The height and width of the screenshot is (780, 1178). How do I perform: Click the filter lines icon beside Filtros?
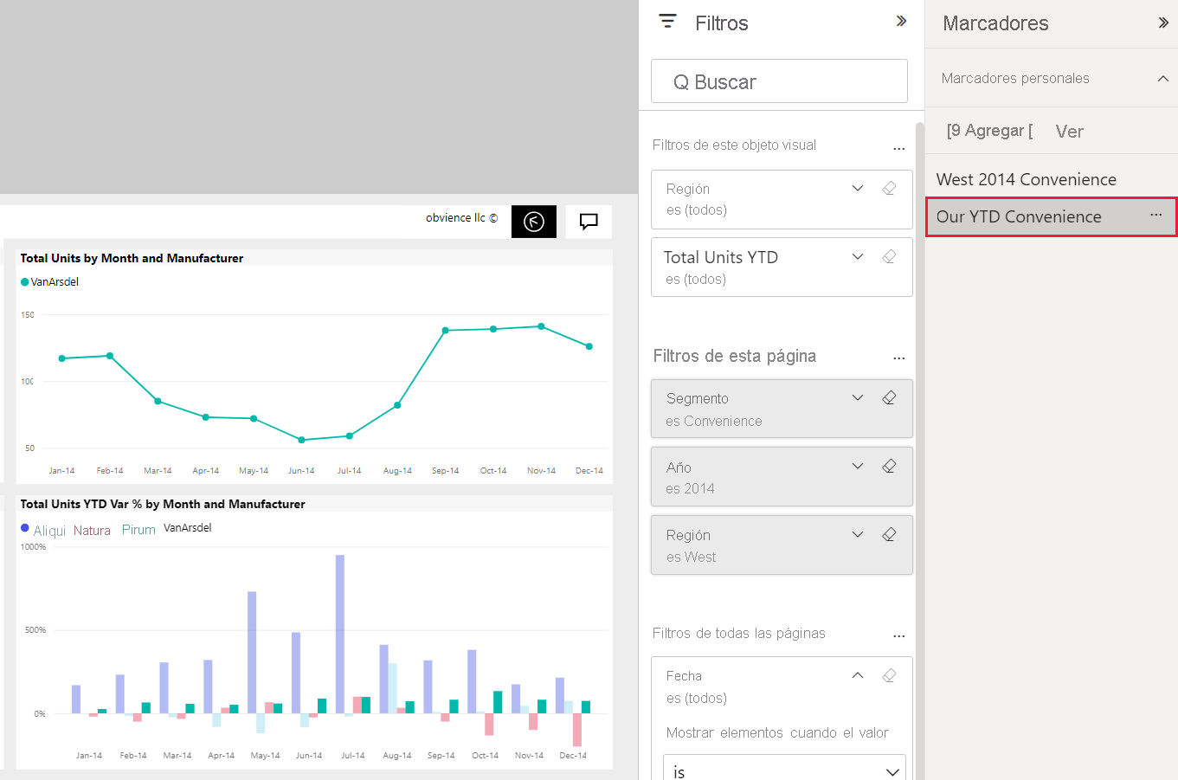pyautogui.click(x=667, y=22)
